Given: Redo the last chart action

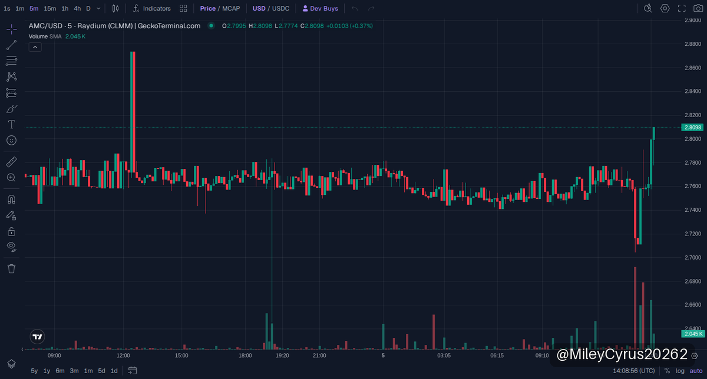Looking at the screenshot, I should [371, 8].
